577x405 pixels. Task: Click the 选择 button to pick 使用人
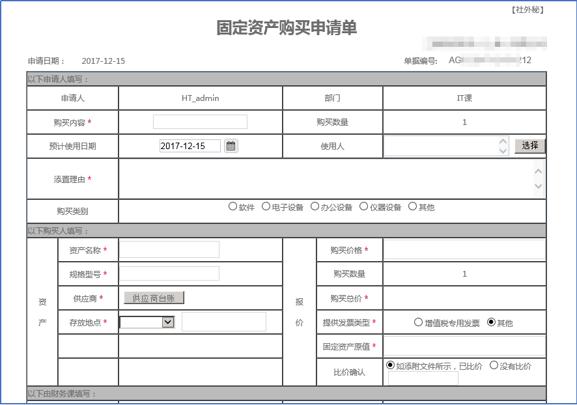[529, 146]
